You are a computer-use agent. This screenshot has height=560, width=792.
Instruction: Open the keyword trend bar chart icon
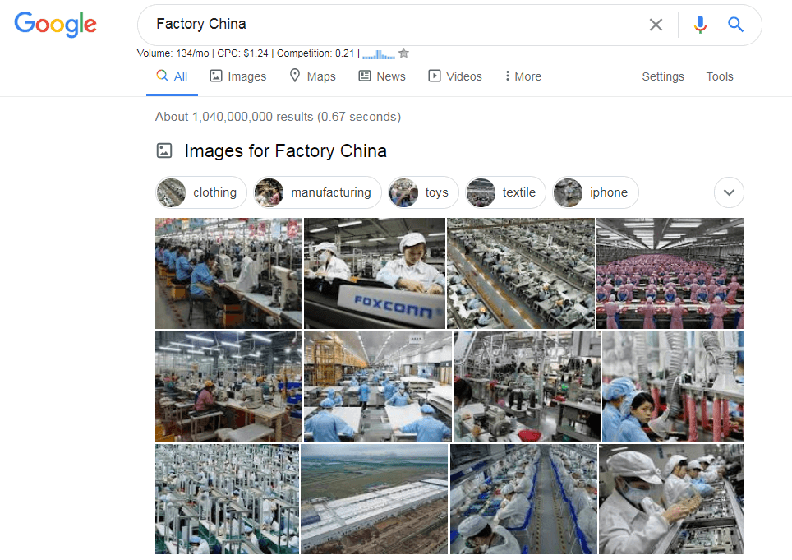click(x=379, y=53)
